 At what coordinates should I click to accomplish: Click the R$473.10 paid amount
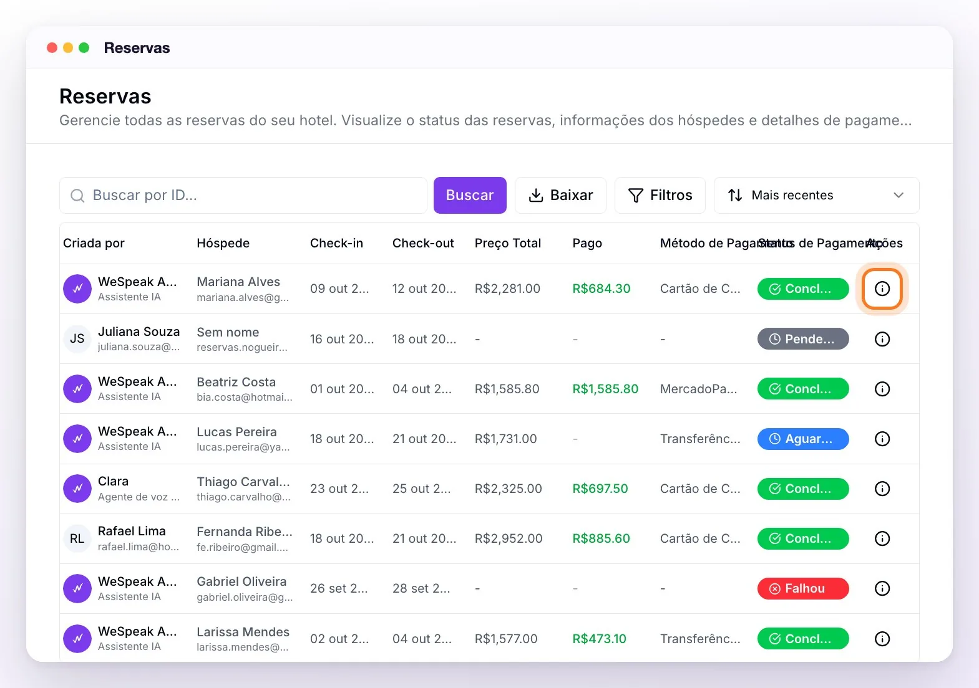click(x=600, y=639)
